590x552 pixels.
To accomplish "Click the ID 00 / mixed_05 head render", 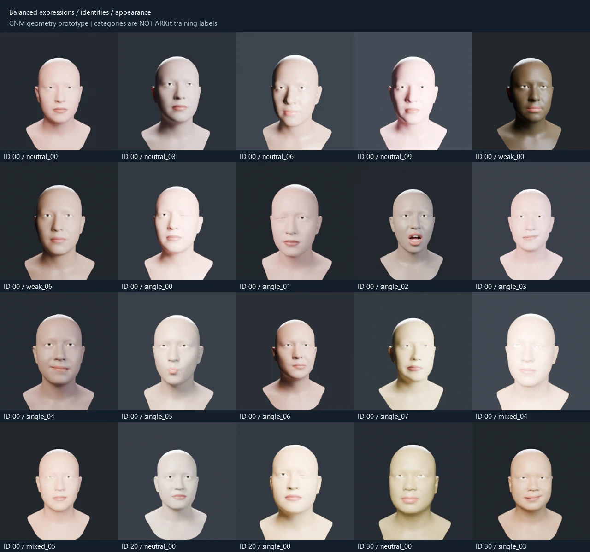I will 59,481.
